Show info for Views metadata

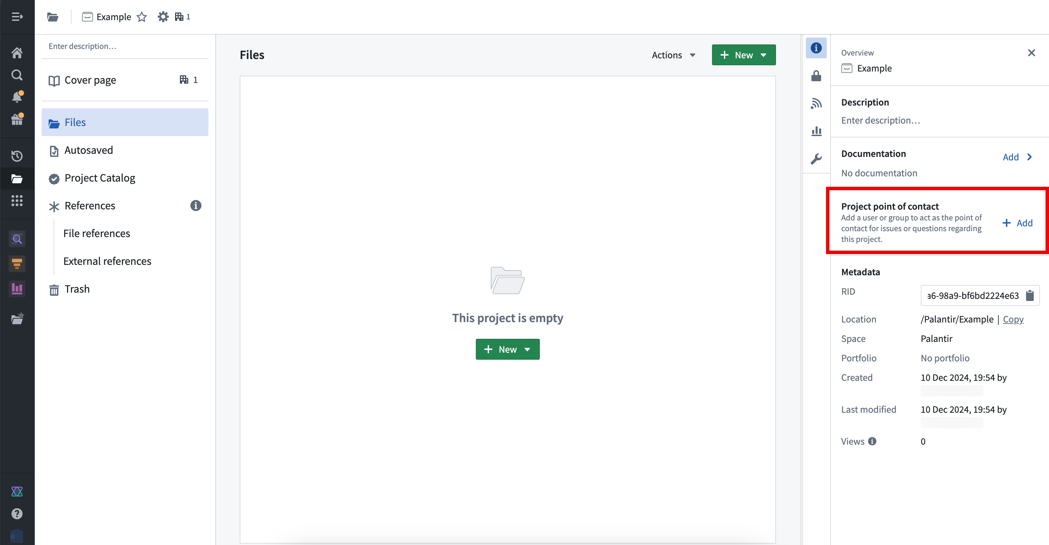click(872, 441)
